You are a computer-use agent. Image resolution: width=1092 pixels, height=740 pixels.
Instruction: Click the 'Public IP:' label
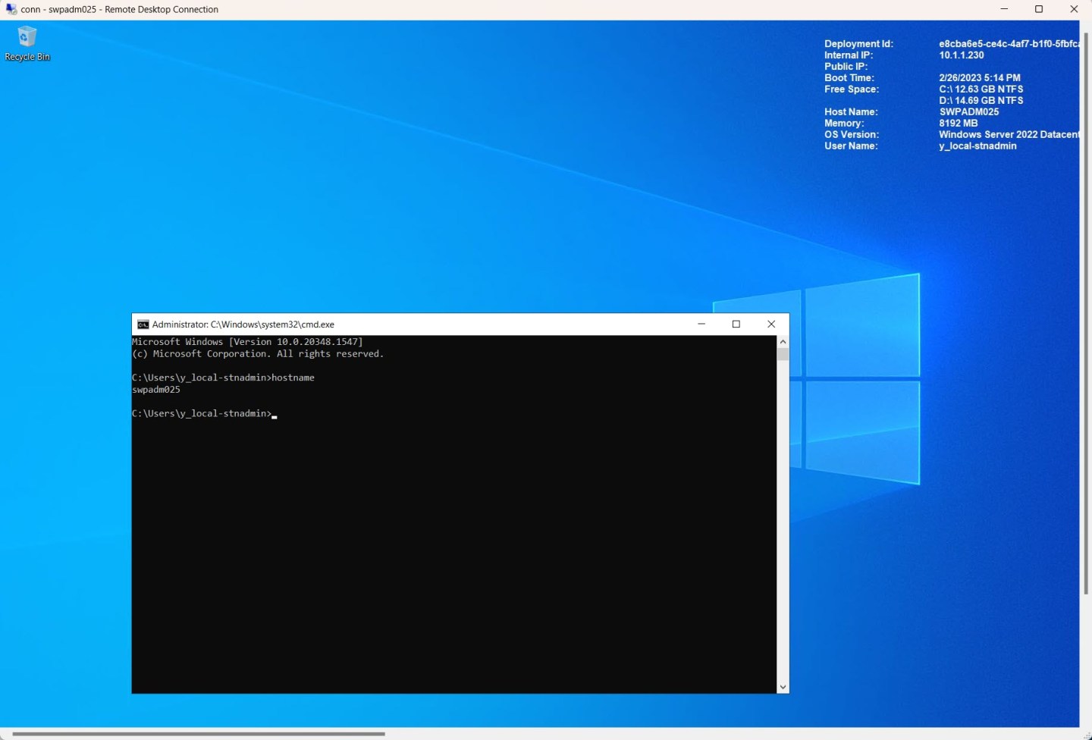[x=846, y=67]
